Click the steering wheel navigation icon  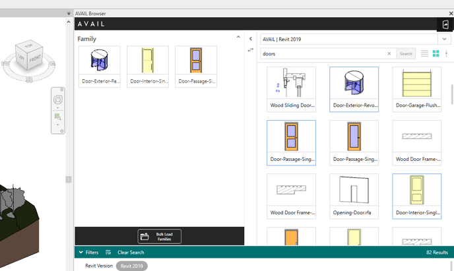(x=58, y=100)
